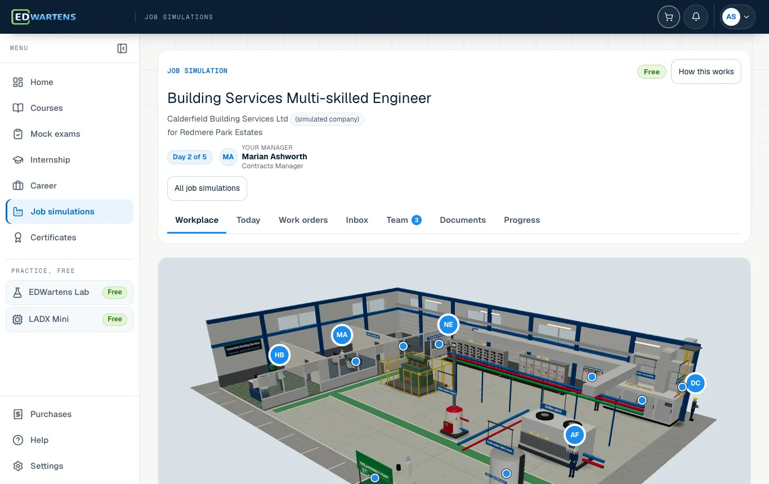Click manager avatar MA in header card
The width and height of the screenshot is (769, 484).
point(228,157)
